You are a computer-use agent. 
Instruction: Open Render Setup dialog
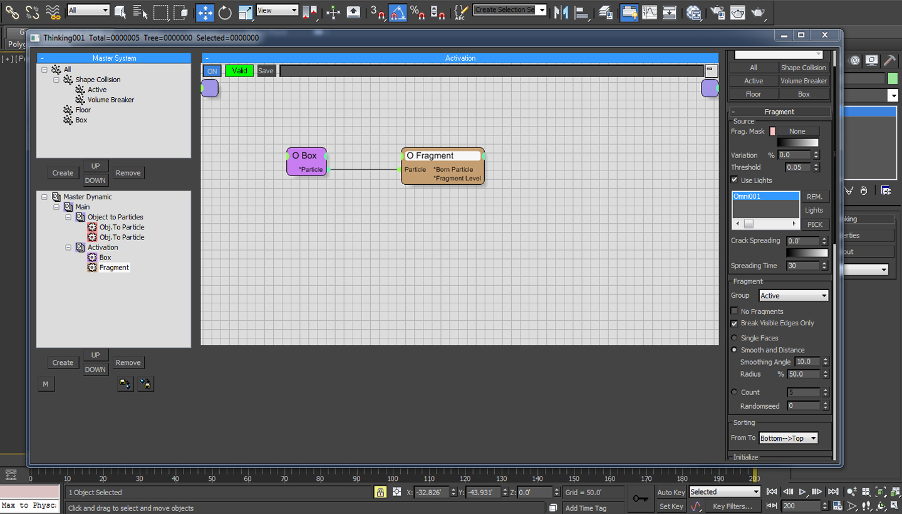[x=717, y=11]
